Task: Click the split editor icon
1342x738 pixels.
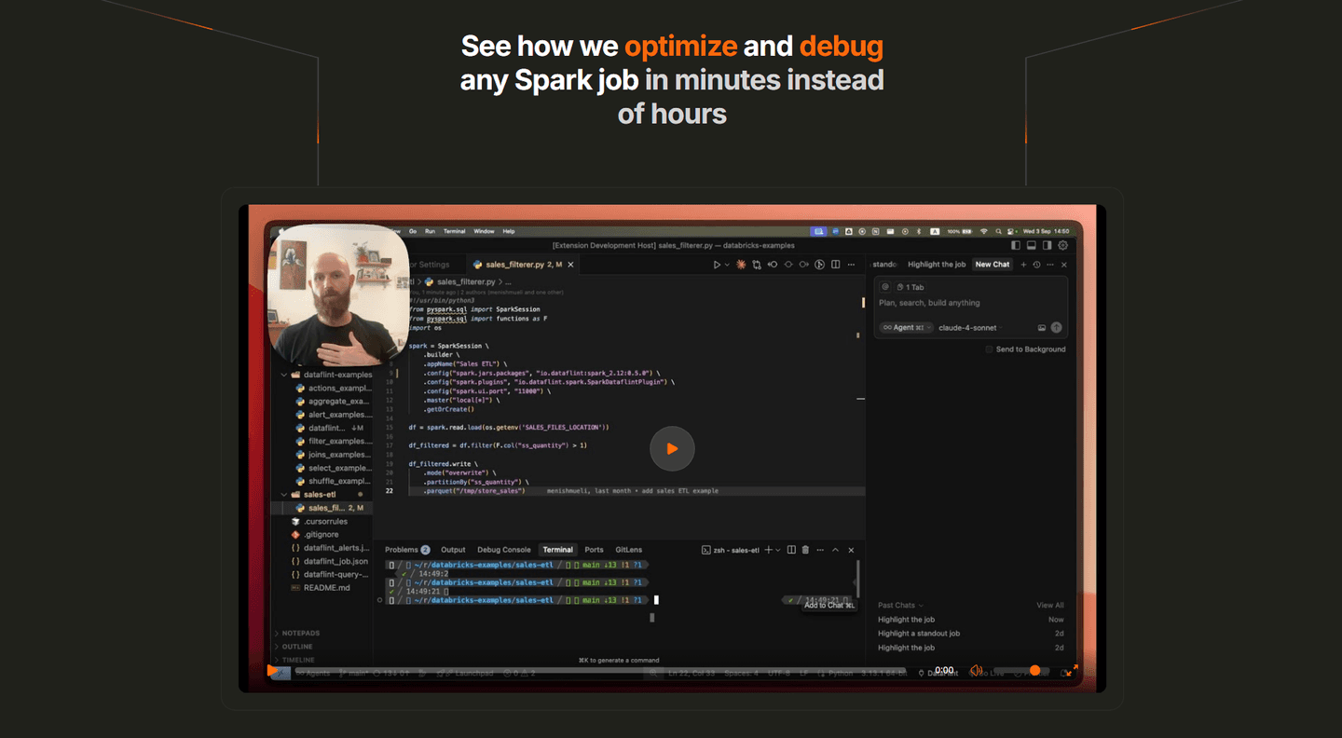Action: [836, 265]
